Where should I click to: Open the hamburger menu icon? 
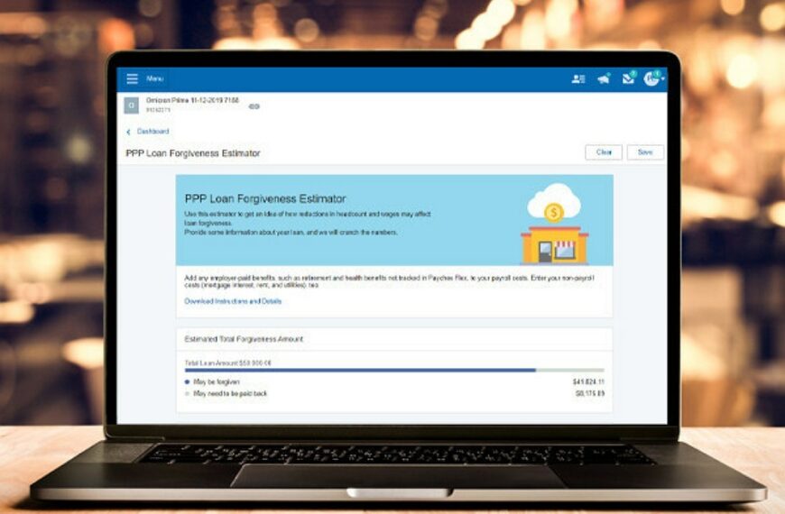[x=133, y=79]
